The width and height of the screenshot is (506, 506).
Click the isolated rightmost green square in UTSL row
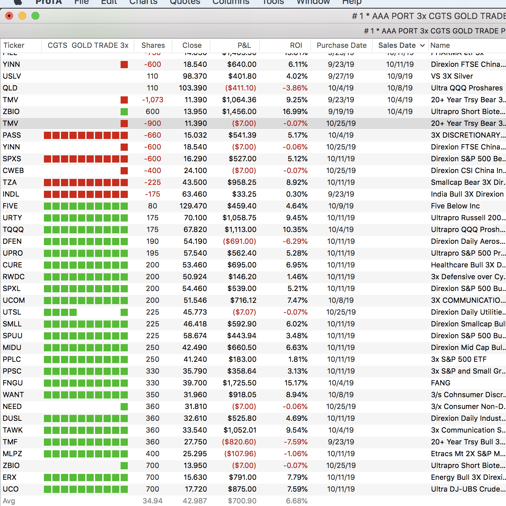coord(124,312)
